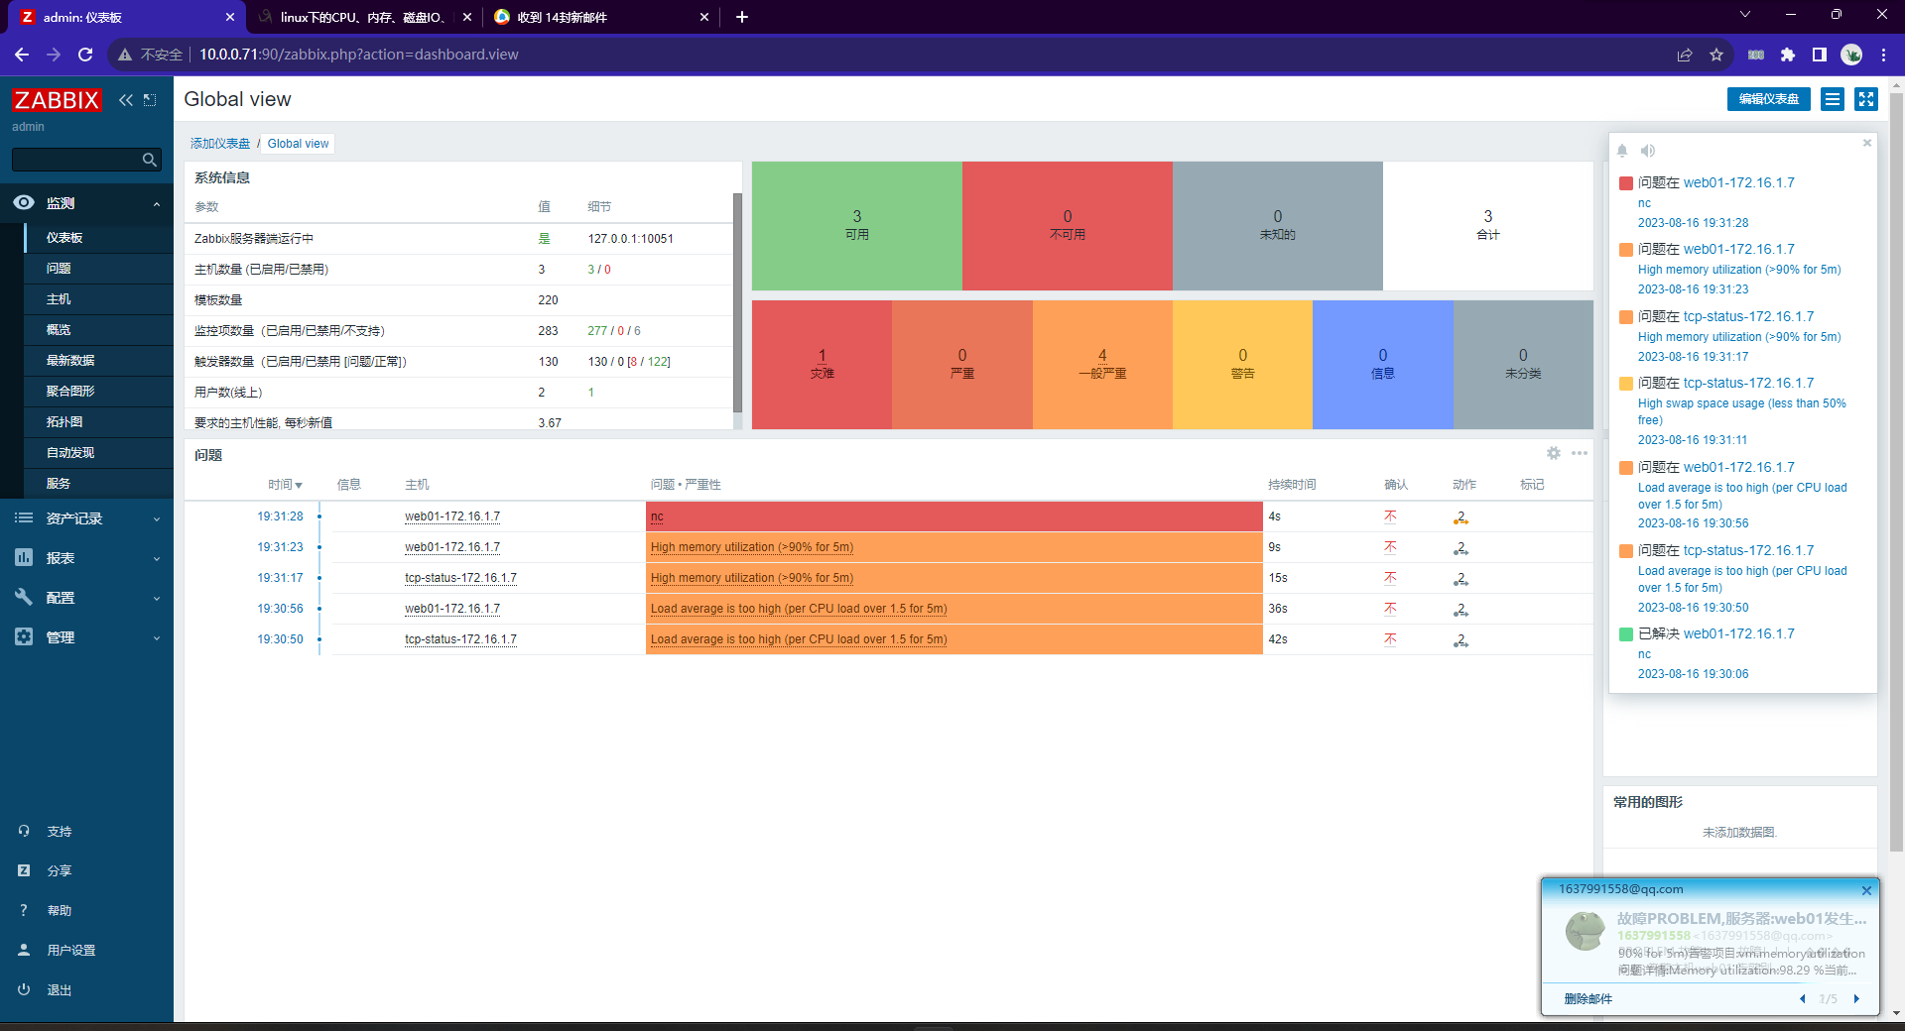Open the web01-172.16.1.7 host link at 19:31:28
This screenshot has height=1031, width=1905.
point(452,516)
